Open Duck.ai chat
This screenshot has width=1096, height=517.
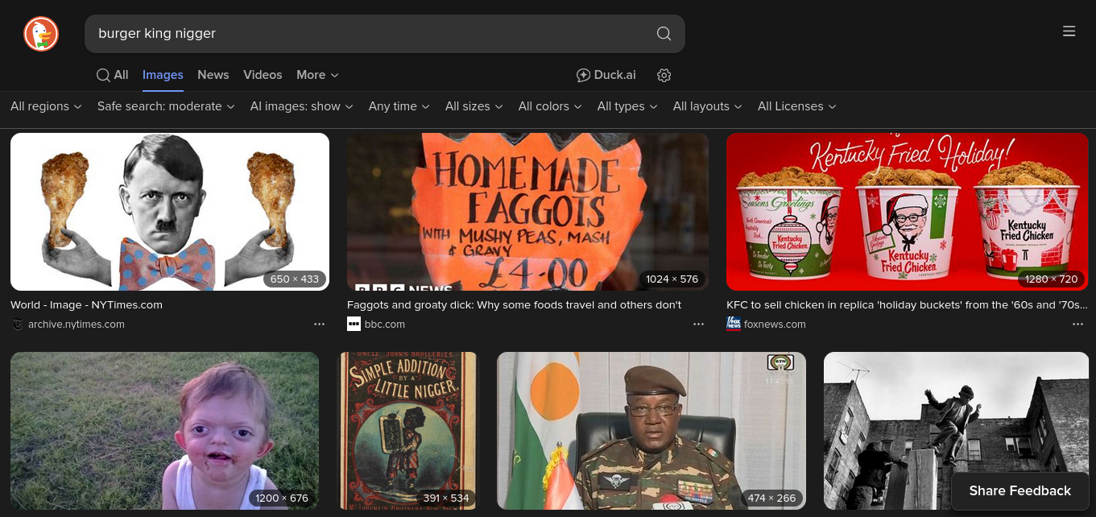pyautogui.click(x=606, y=75)
